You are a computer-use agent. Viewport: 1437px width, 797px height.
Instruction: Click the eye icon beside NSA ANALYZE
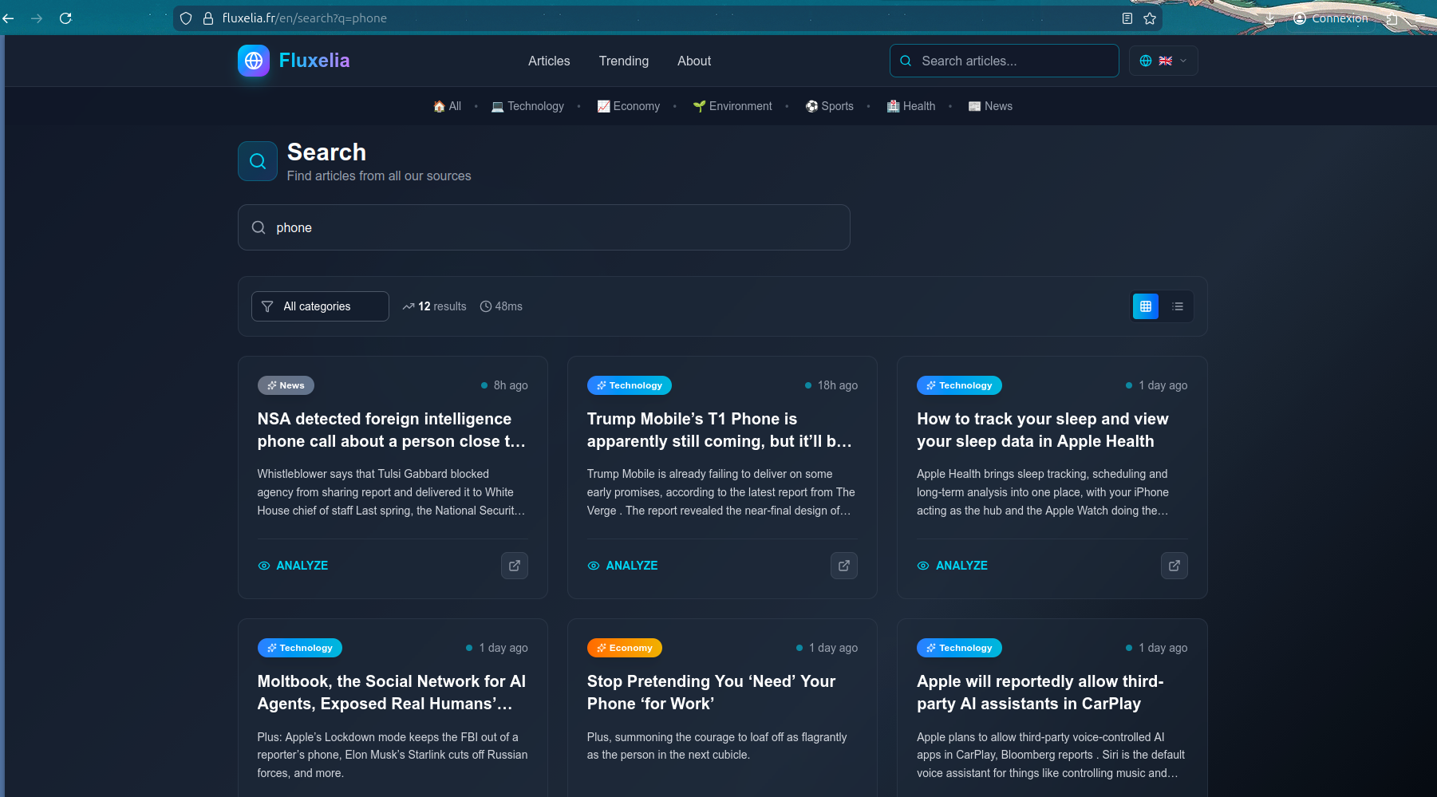coord(264,566)
